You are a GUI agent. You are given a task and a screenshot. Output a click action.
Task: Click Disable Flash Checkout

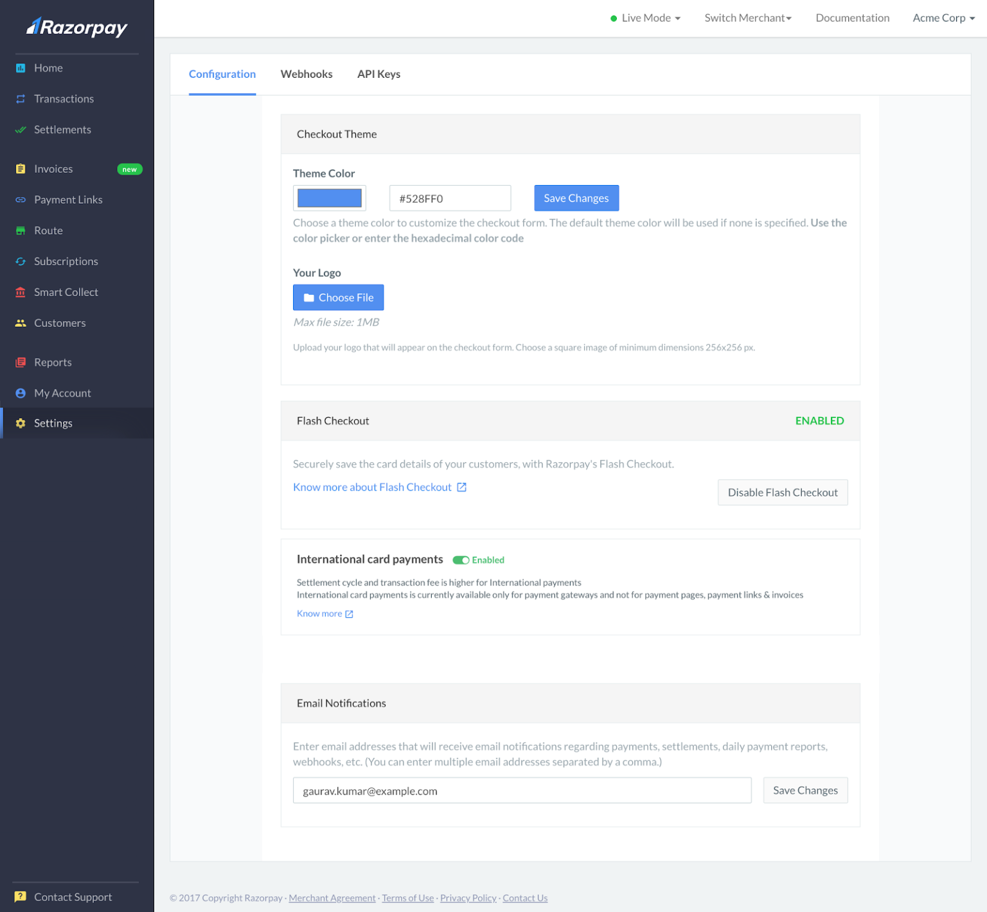point(782,492)
